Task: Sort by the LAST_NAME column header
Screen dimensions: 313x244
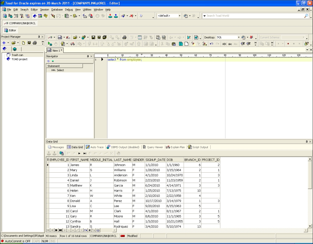Action: tap(123, 160)
